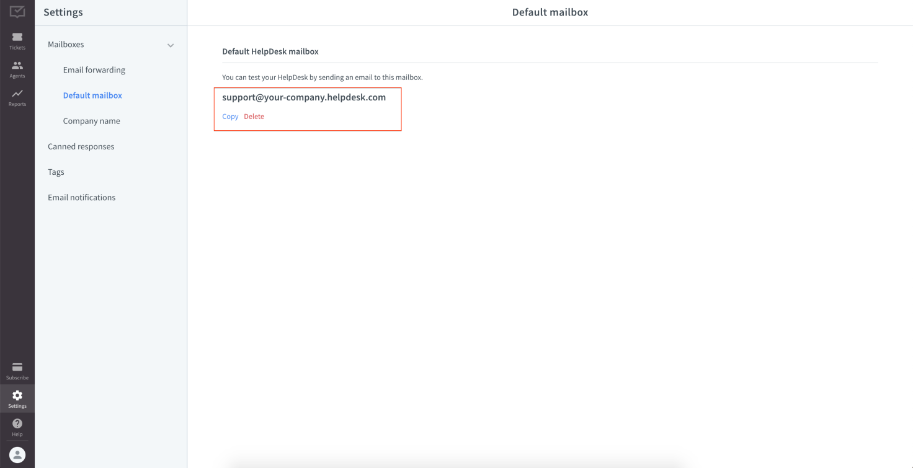This screenshot has width=913, height=468.
Task: Select Mailboxes in settings menu
Action: coord(66,45)
